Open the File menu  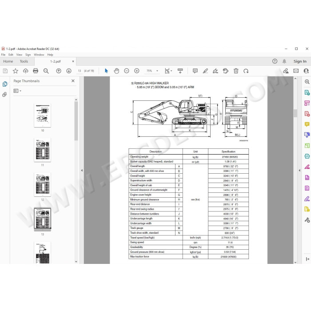pos(4,55)
